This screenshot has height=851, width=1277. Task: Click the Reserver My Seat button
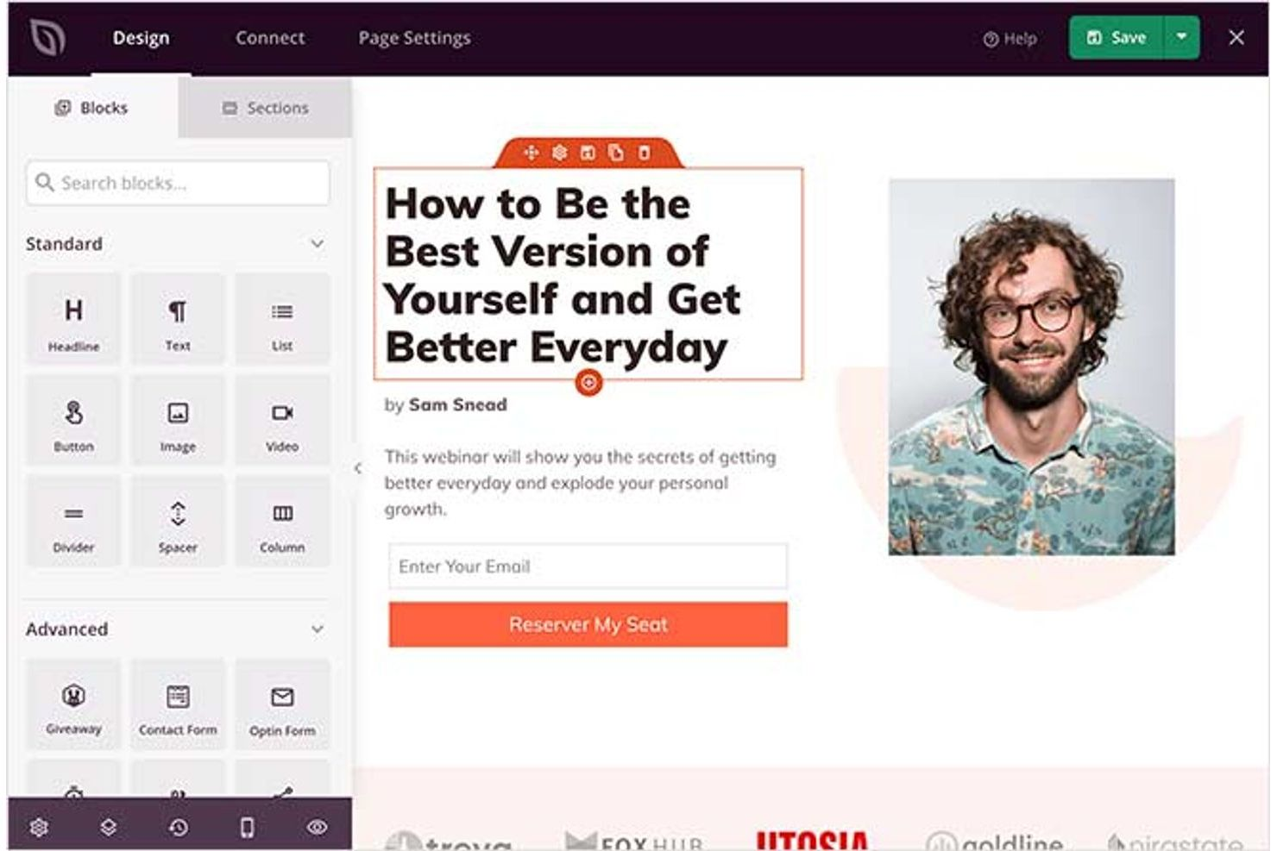(x=588, y=624)
